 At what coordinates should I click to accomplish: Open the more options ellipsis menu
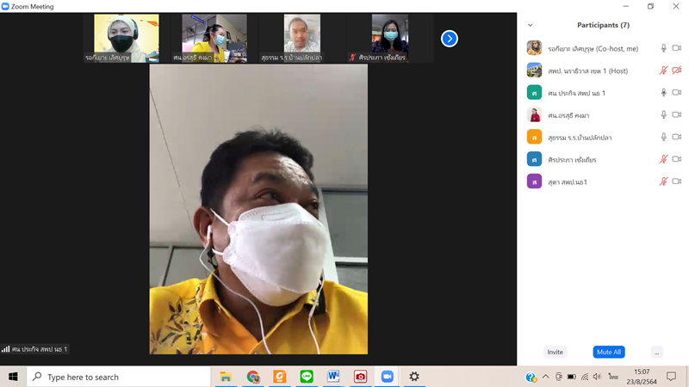coord(657,352)
